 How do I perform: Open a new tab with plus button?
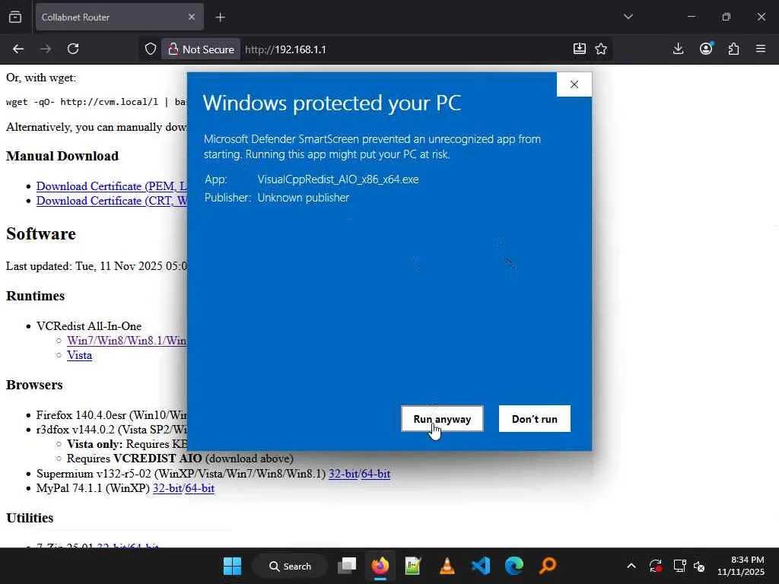(221, 17)
